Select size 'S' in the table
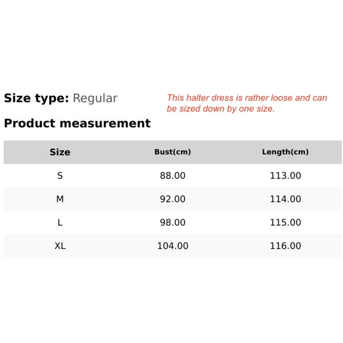The width and height of the screenshot is (343, 343). coord(60,176)
